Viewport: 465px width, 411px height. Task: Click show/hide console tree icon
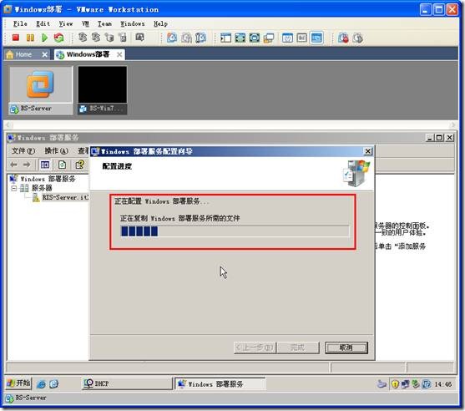(x=45, y=165)
